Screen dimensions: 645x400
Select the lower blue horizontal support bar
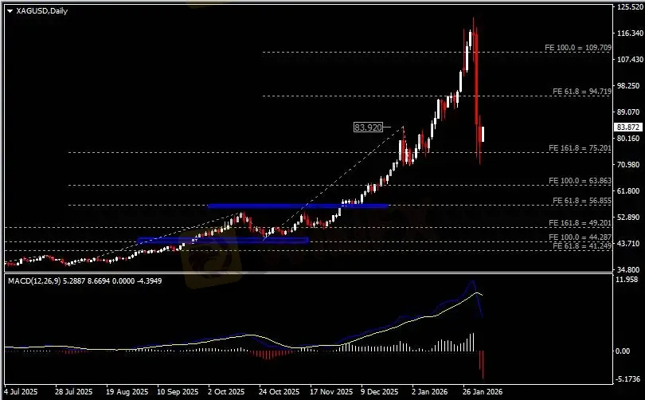point(222,241)
